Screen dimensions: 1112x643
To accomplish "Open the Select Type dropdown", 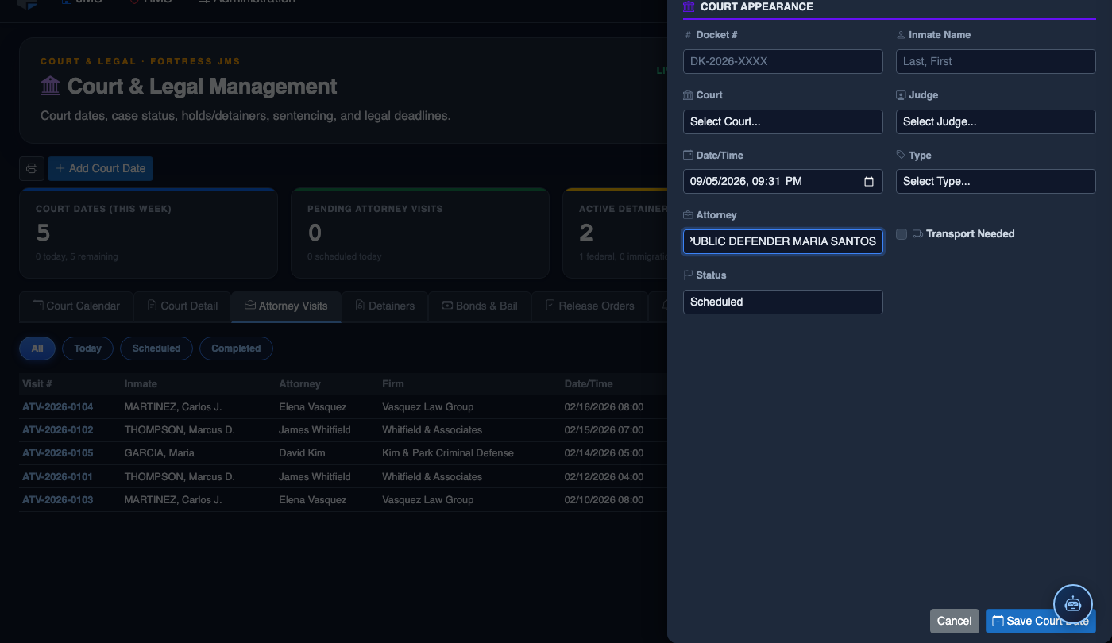I will pos(996,181).
